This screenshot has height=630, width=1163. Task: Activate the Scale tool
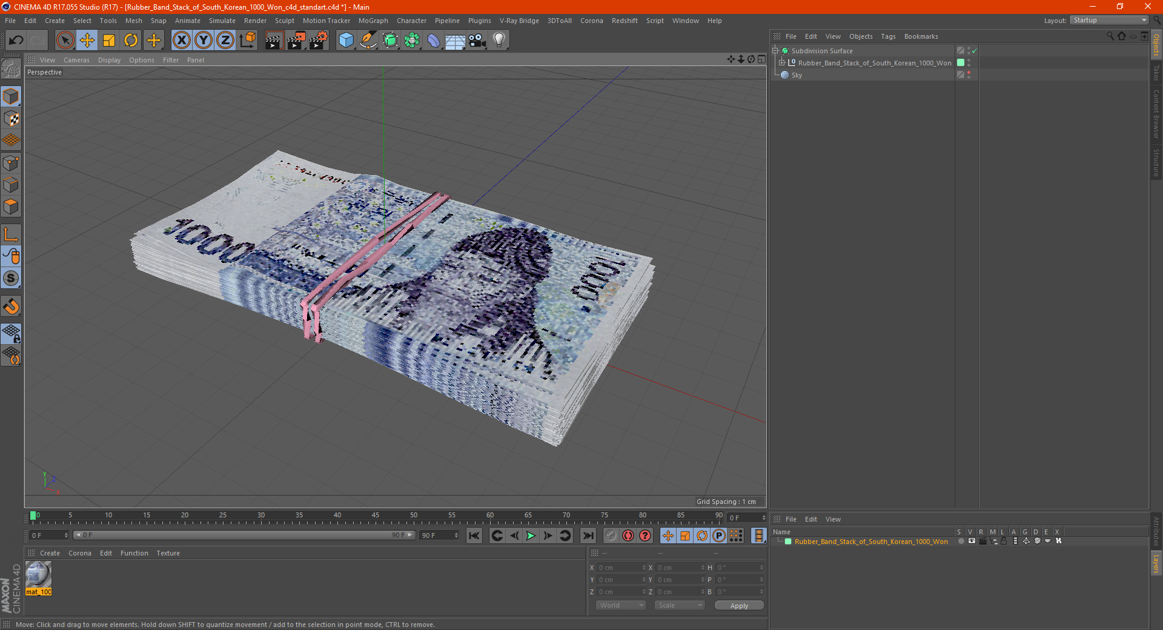pos(109,41)
